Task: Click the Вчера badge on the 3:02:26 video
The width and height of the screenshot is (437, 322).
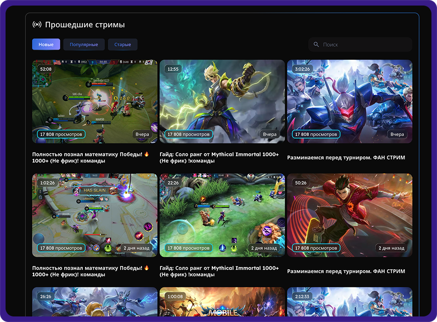Action: click(x=397, y=134)
